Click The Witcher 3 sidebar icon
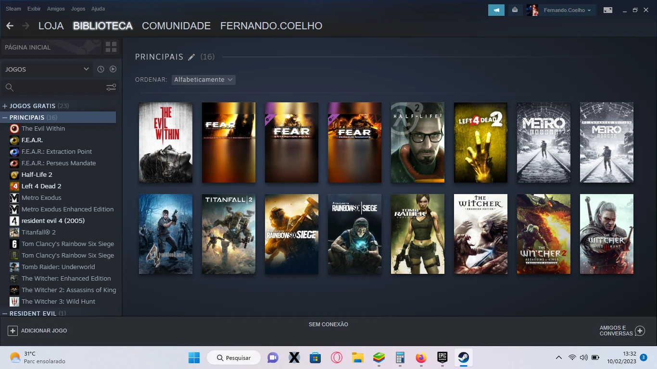The height and width of the screenshot is (369, 657). click(x=14, y=301)
